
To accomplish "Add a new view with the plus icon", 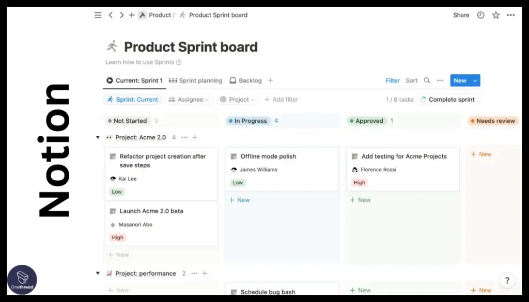I will pos(270,81).
